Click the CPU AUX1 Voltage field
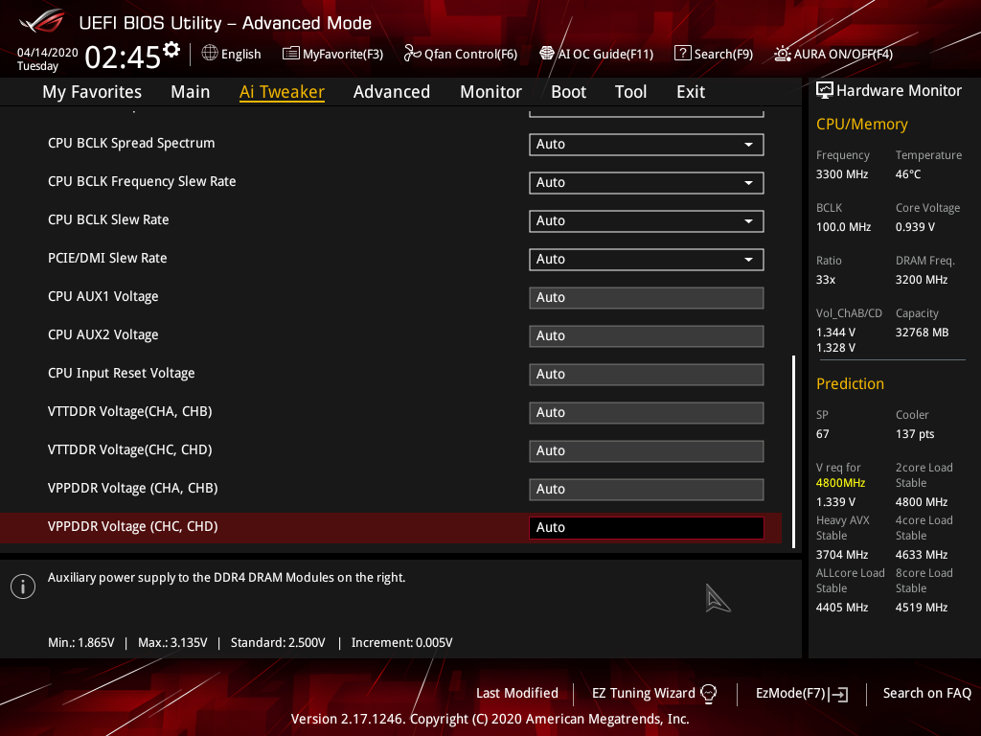This screenshot has width=981, height=736. pos(647,298)
